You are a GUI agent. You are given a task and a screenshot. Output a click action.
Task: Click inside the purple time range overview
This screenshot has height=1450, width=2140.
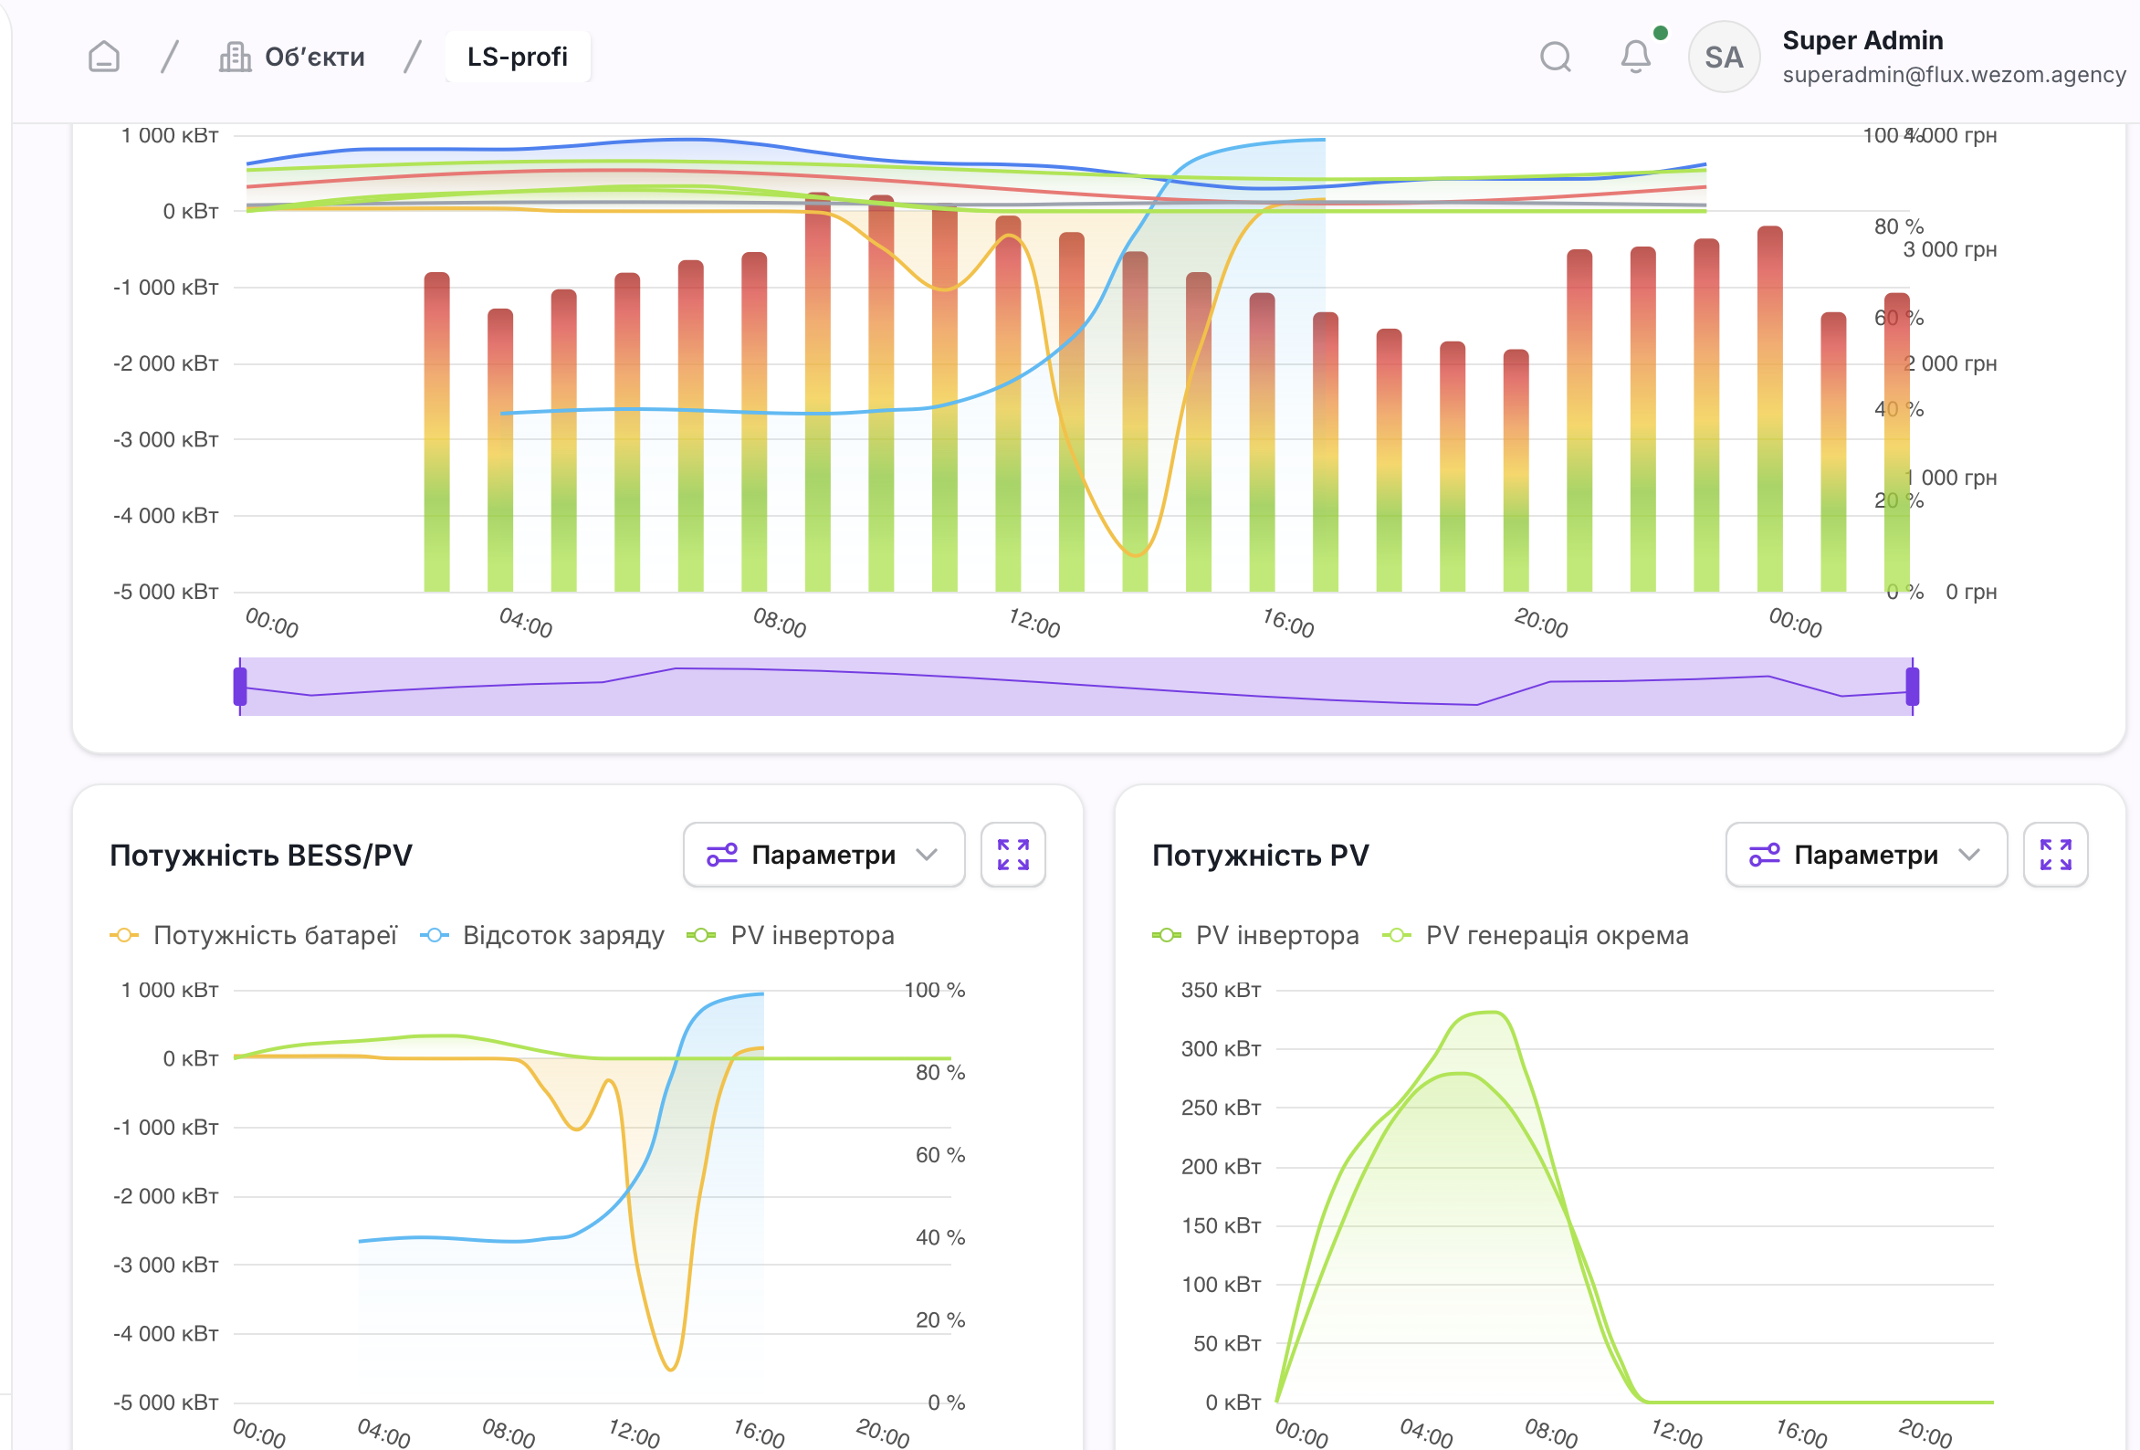(1076, 687)
